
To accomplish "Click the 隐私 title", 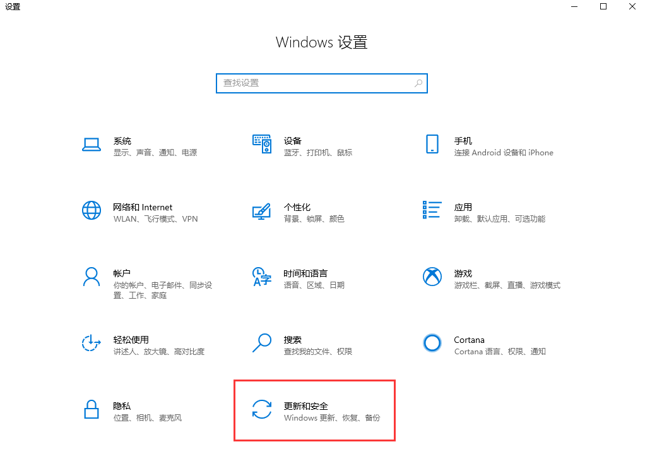I will click(x=122, y=406).
